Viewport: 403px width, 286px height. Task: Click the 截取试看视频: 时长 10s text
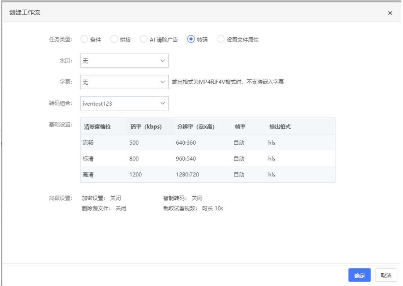click(x=193, y=208)
